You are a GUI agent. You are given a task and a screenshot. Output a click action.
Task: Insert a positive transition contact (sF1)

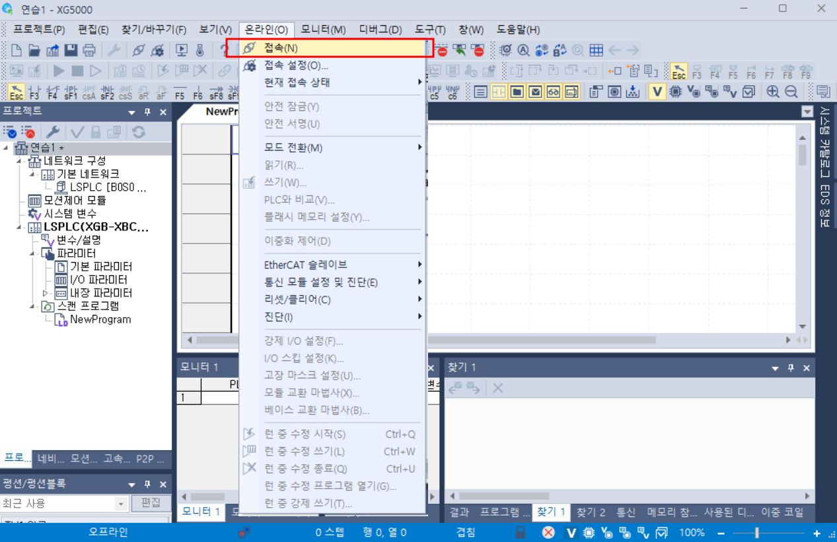[x=71, y=92]
